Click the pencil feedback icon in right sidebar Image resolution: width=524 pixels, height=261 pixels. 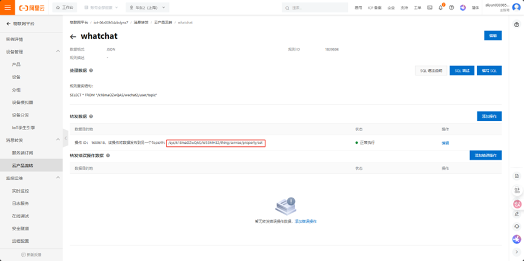point(517,214)
